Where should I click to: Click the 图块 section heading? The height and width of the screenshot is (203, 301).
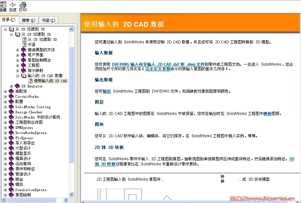click(99, 124)
